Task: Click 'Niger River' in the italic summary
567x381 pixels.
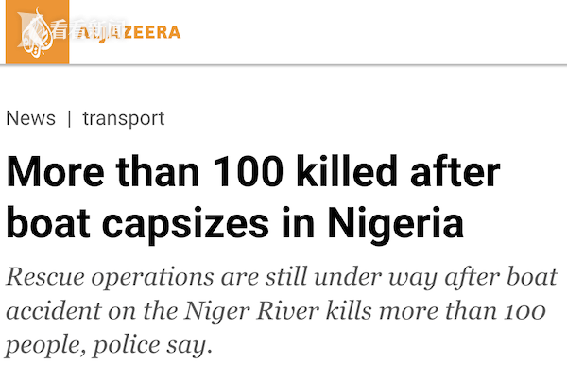Action: [x=251, y=312]
